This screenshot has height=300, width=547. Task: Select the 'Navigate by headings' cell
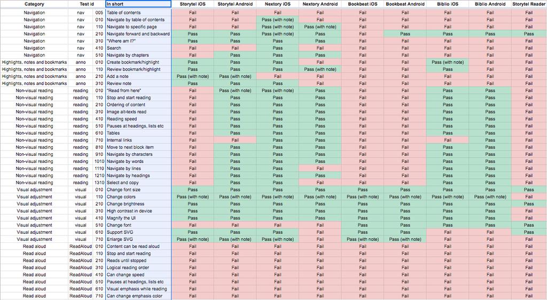pyautogui.click(x=138, y=176)
